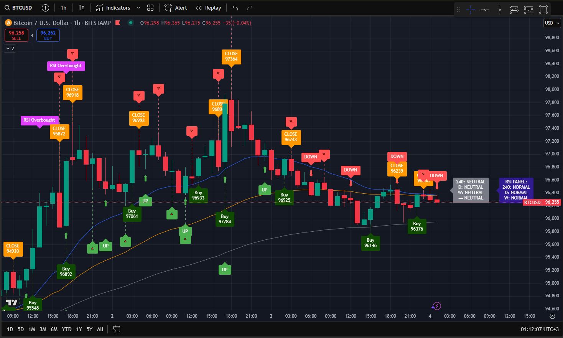The image size is (563, 338).
Task: Add a comparison symbol via plus icon
Action: point(45,7)
